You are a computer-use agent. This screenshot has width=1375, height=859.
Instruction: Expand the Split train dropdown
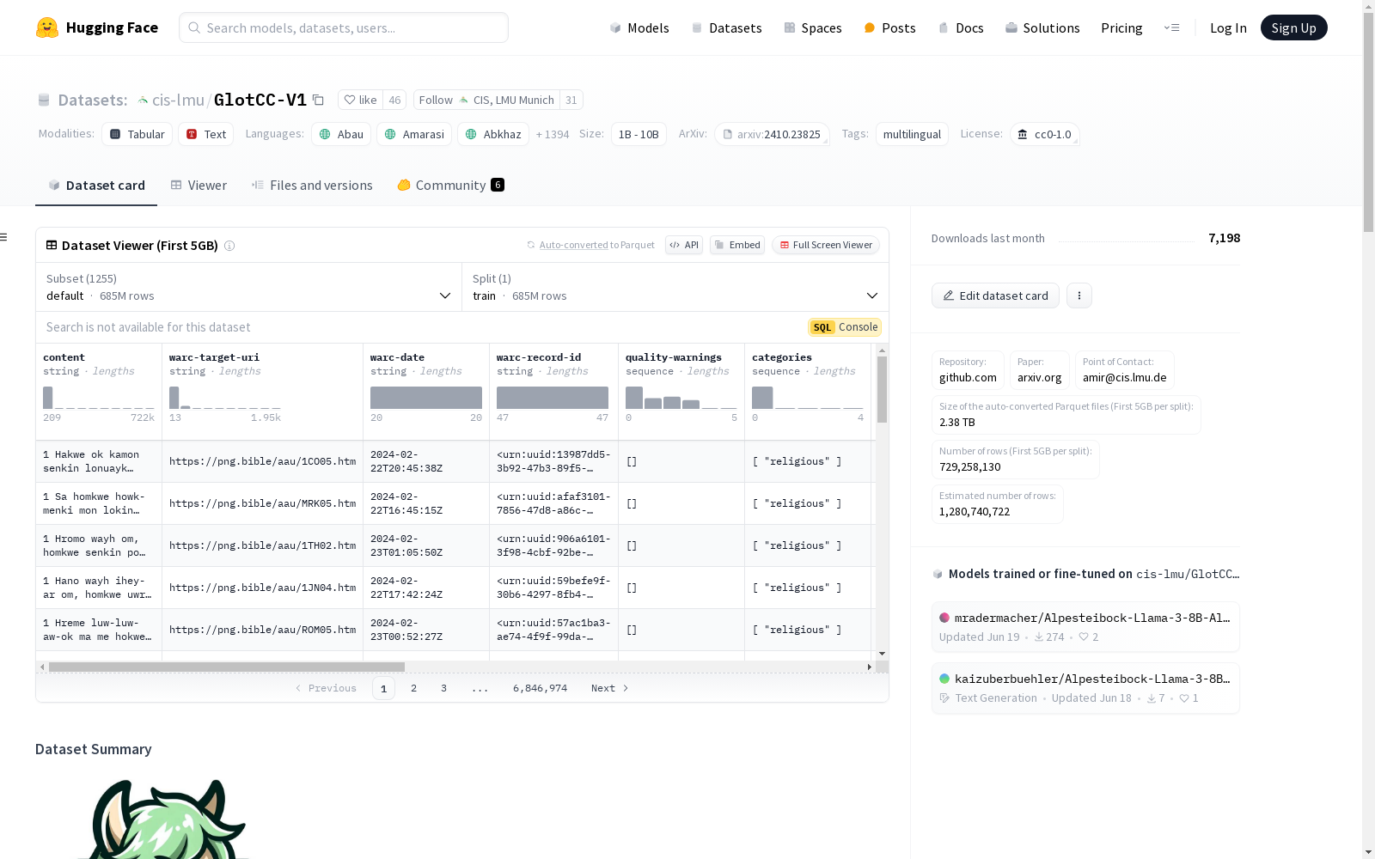coord(675,287)
